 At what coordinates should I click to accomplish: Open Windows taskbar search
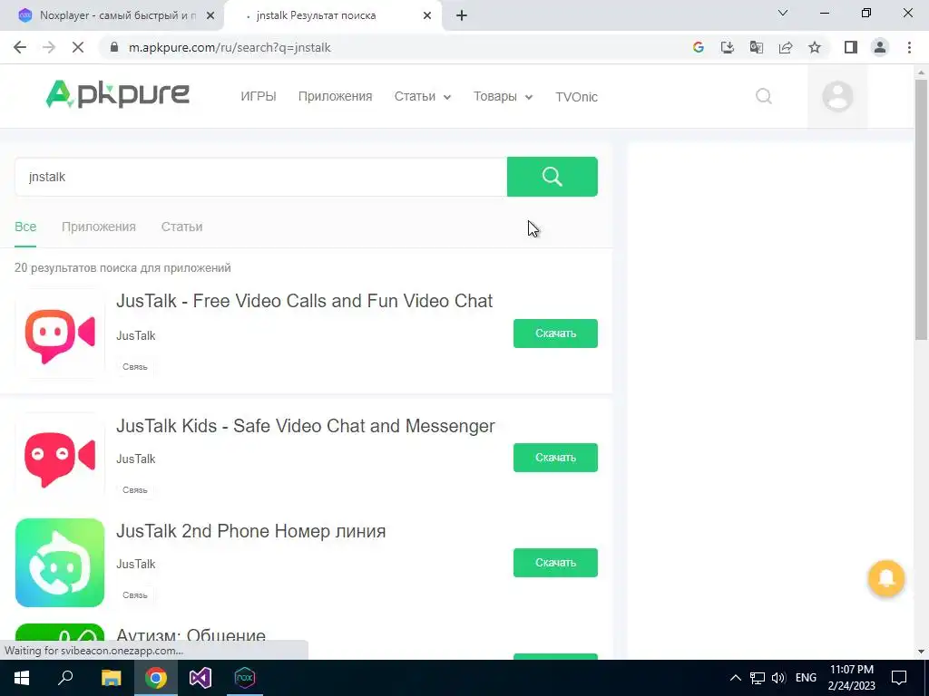[x=65, y=678]
